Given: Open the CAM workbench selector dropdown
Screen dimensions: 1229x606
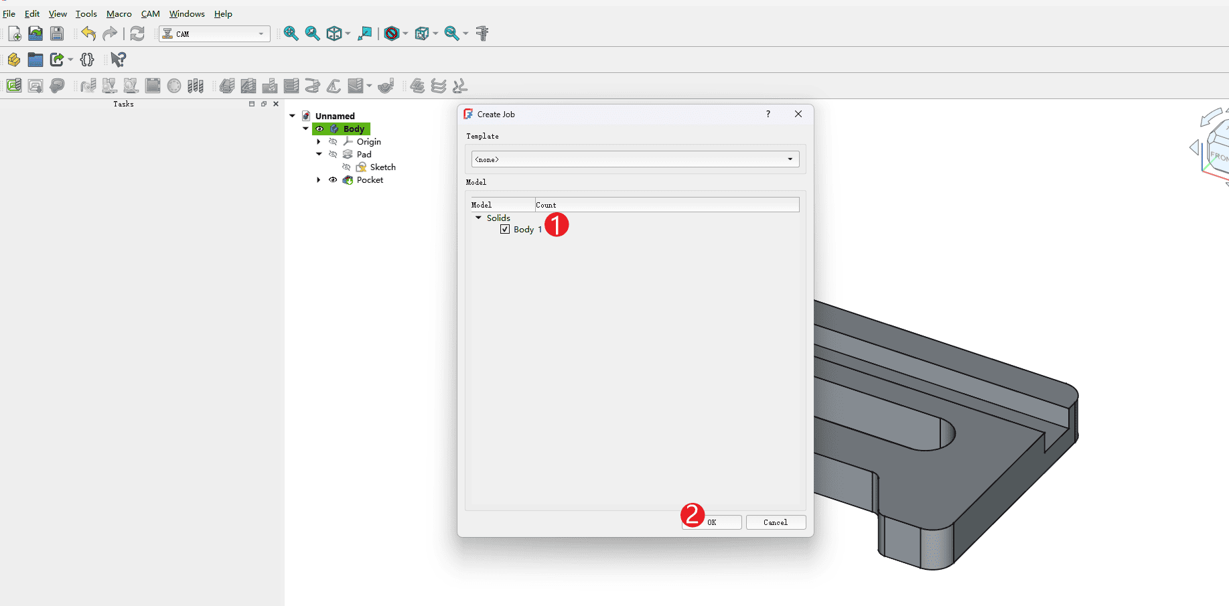Looking at the screenshot, I should tap(214, 33).
